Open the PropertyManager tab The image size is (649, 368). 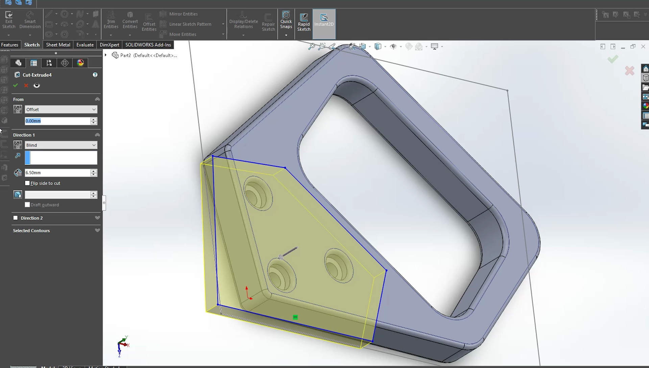pyautogui.click(x=33, y=63)
